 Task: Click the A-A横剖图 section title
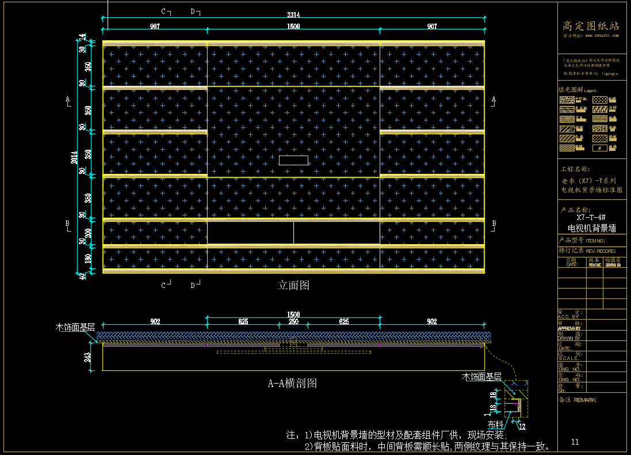[x=292, y=384]
